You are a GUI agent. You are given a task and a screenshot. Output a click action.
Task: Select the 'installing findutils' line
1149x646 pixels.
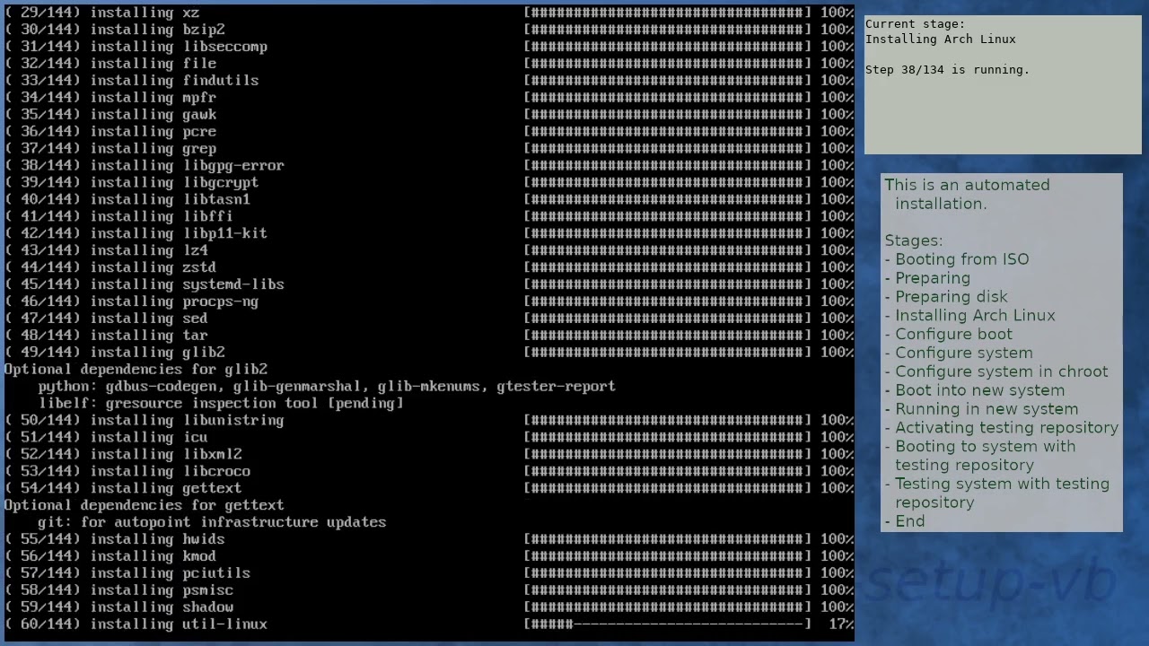pos(429,81)
